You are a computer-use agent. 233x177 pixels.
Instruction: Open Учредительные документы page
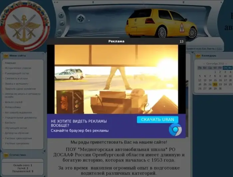(21, 118)
